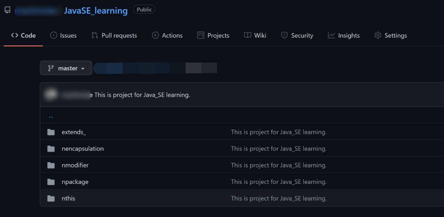Open the nencapsulation row commit message
The image size is (444, 217).
click(x=278, y=149)
